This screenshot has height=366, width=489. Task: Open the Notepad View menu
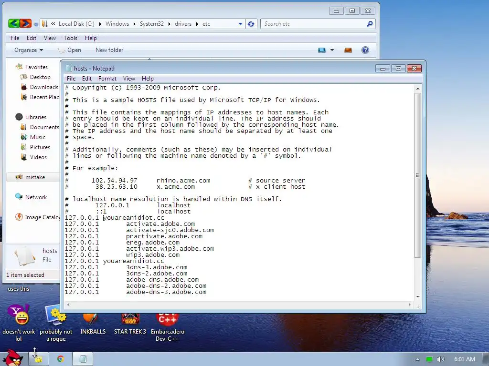coord(129,79)
